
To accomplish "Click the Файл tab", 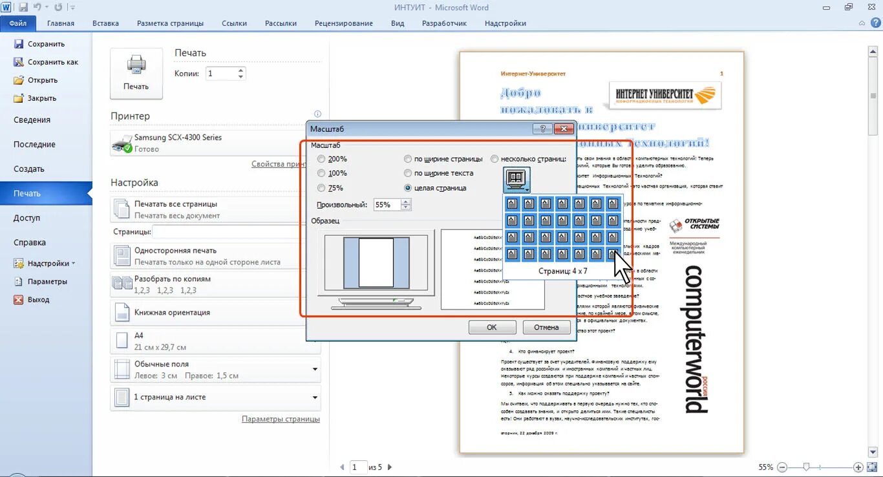I will 18,23.
